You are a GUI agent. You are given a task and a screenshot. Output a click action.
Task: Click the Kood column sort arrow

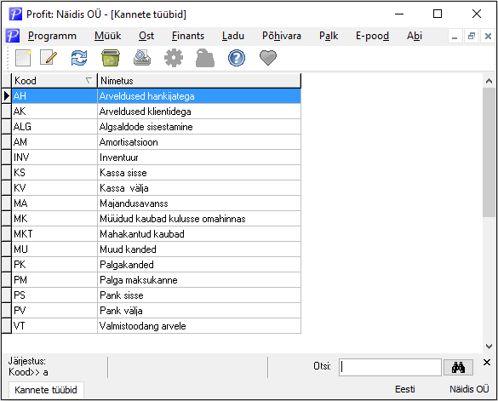click(89, 81)
